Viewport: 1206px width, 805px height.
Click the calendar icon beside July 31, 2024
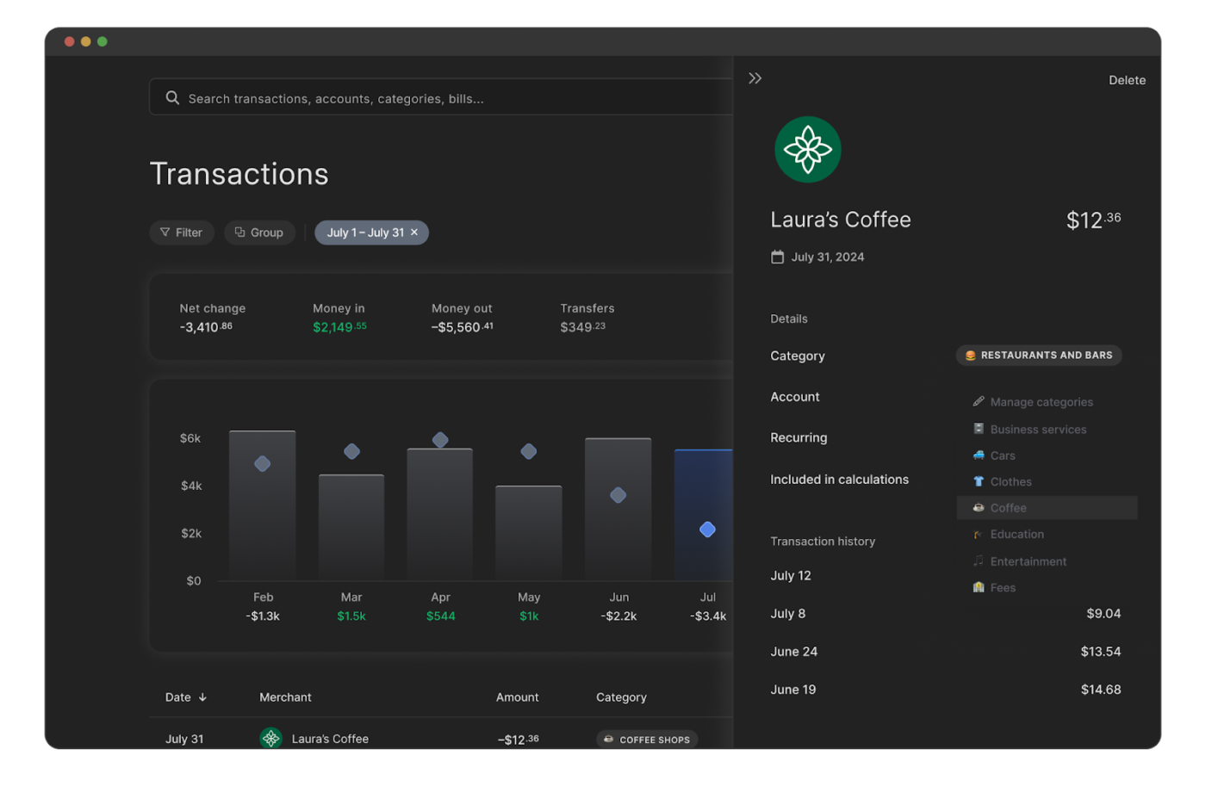pyautogui.click(x=777, y=257)
